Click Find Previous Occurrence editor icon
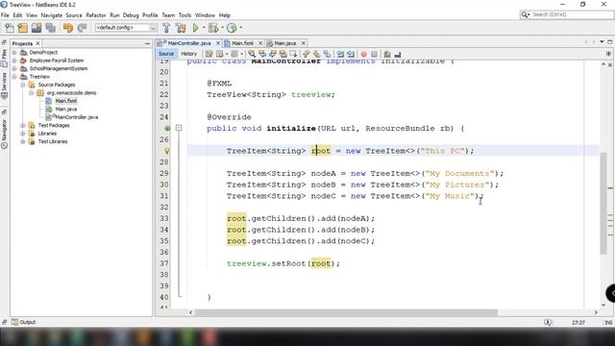This screenshot has width=615, height=346. tap(262, 54)
